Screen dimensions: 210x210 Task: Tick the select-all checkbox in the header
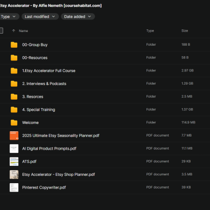[1, 30]
